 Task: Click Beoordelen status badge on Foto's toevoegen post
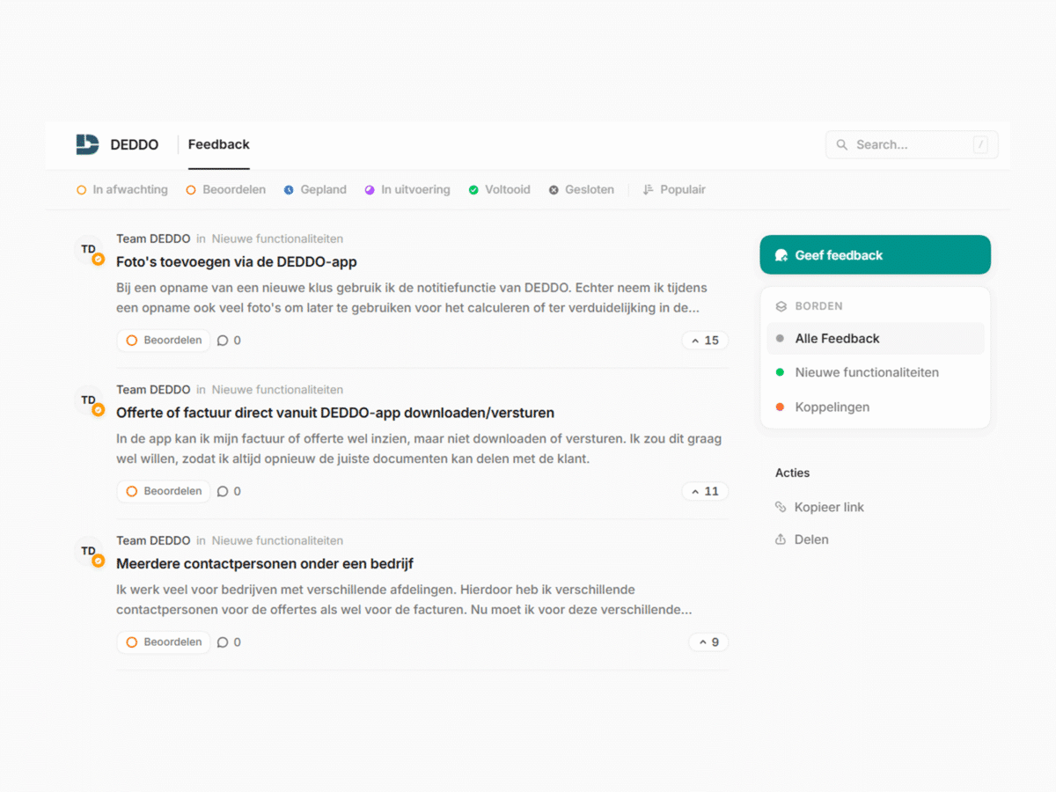click(164, 341)
